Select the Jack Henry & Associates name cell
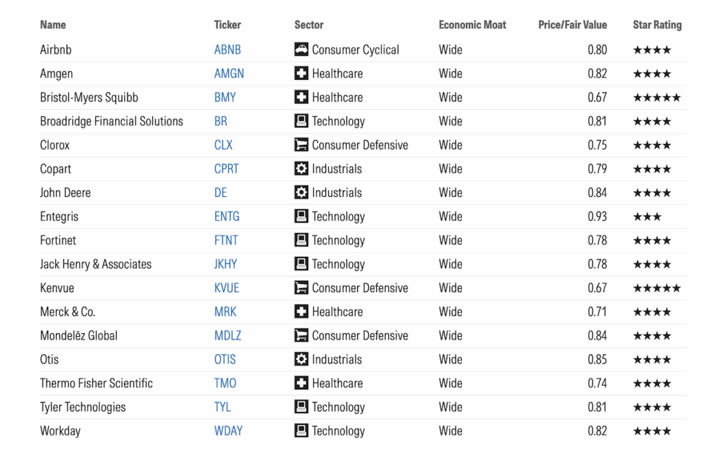Image resolution: width=706 pixels, height=449 pixels. [96, 264]
